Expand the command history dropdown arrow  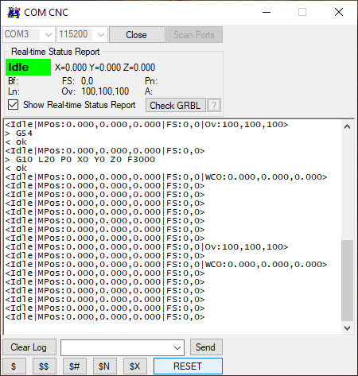pos(177,347)
